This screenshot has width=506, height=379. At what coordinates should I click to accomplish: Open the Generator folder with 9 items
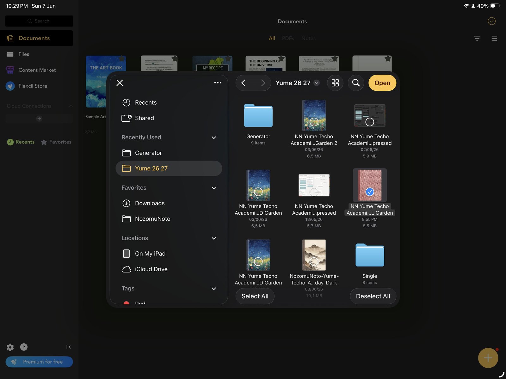pyautogui.click(x=258, y=115)
